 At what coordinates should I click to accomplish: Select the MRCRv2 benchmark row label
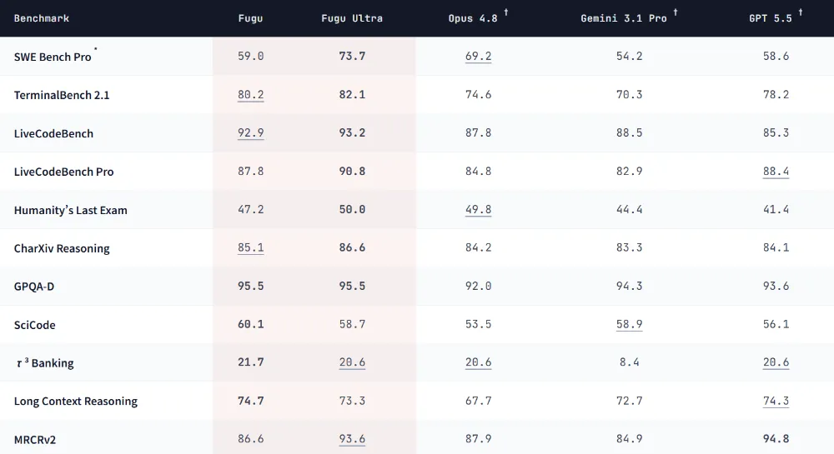pyautogui.click(x=35, y=440)
